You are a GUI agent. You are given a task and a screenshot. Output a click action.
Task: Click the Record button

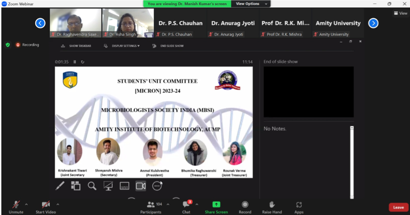pos(245,207)
